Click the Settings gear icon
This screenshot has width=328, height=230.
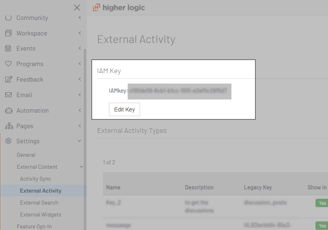(x=8, y=141)
